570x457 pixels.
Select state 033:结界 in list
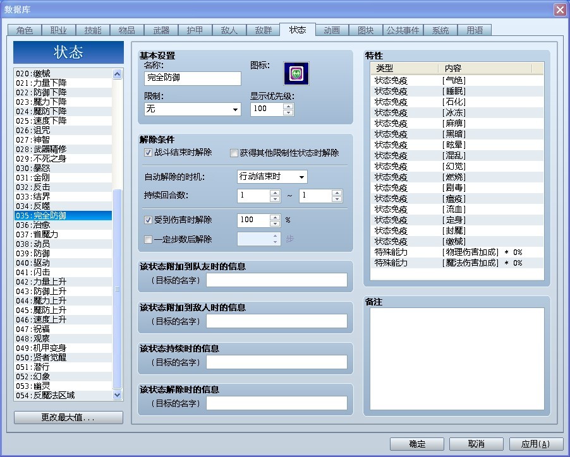tap(63, 196)
